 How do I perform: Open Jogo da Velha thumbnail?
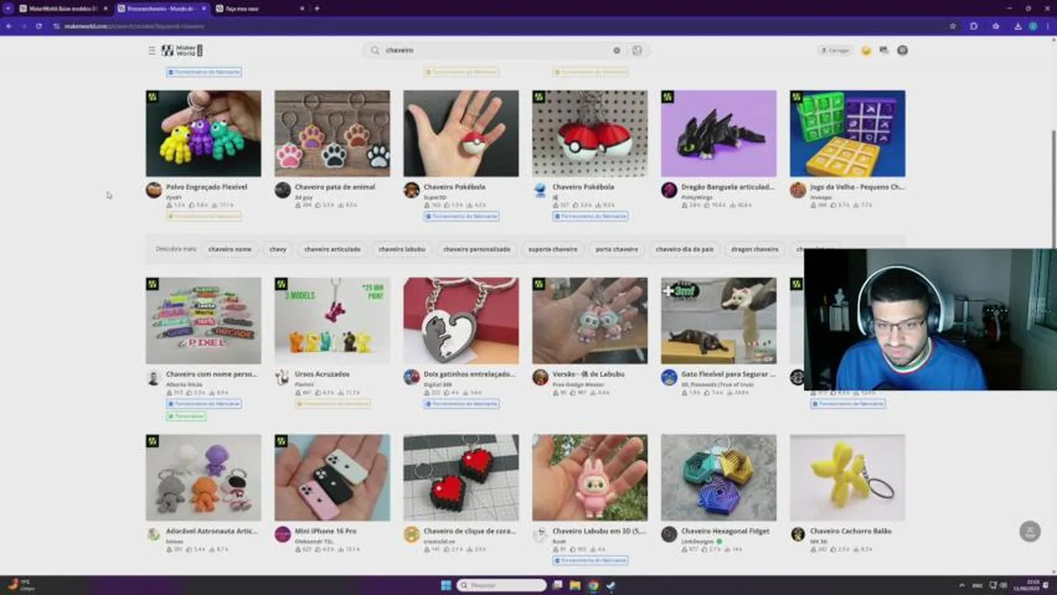(848, 133)
